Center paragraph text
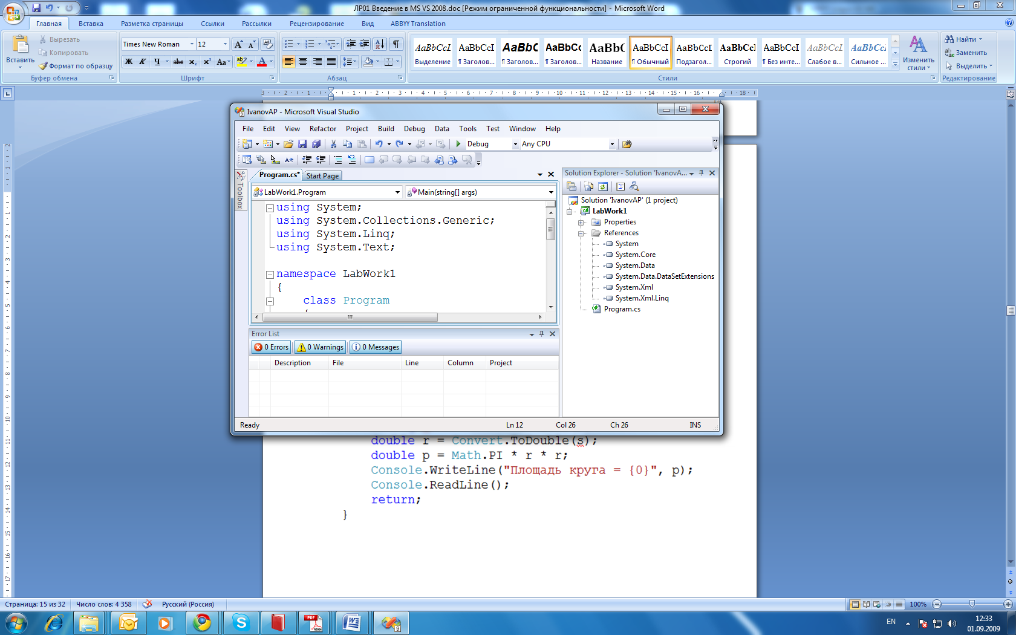Screen dimensions: 1016x635 [x=303, y=62]
